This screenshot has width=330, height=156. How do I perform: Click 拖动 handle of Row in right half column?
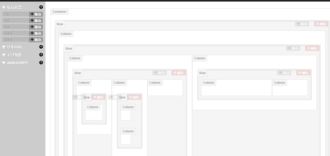[284, 73]
